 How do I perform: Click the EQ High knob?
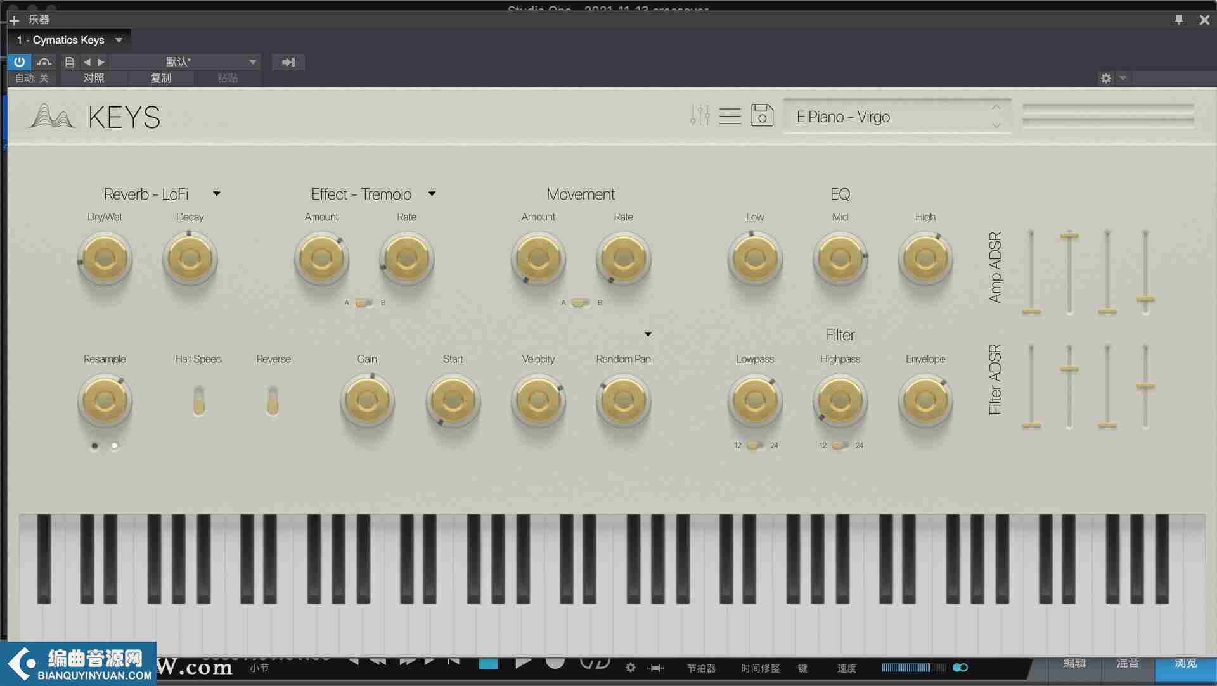pyautogui.click(x=925, y=258)
